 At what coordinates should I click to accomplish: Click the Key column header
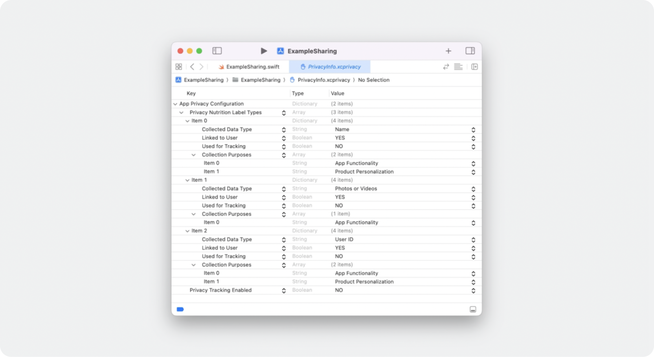pos(191,93)
